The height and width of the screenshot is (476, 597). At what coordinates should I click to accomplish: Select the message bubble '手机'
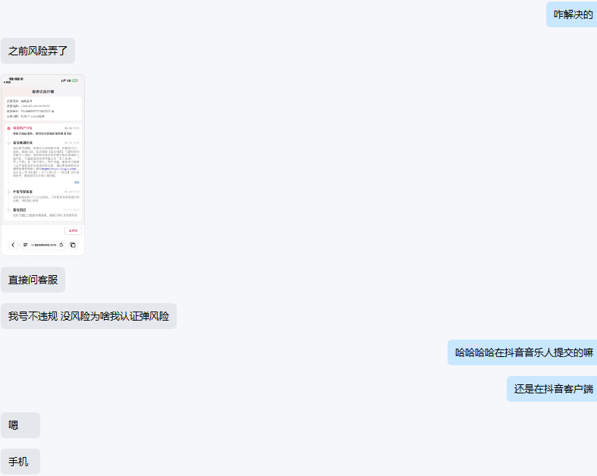tap(20, 462)
